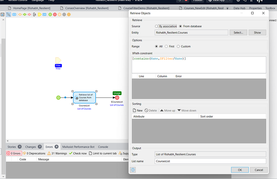Pick the orange diamond Decision tool
Viewport: 277px width, 179px height.
pos(20,15)
